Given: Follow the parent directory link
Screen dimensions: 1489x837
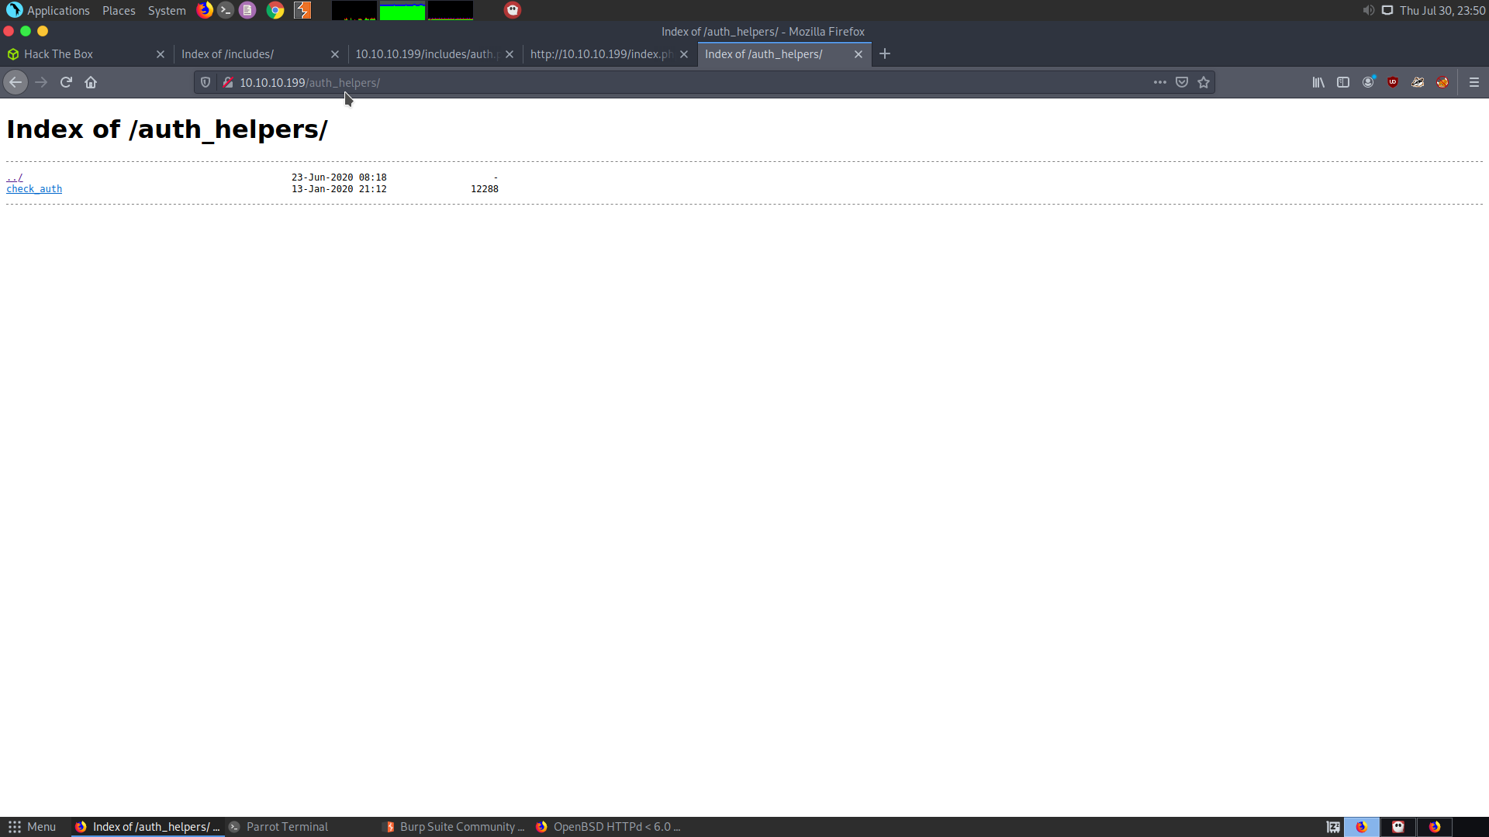Looking at the screenshot, I should tap(15, 177).
